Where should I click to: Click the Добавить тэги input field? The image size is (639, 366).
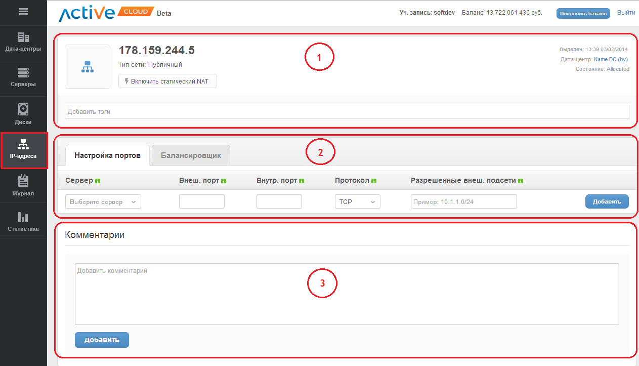point(347,111)
